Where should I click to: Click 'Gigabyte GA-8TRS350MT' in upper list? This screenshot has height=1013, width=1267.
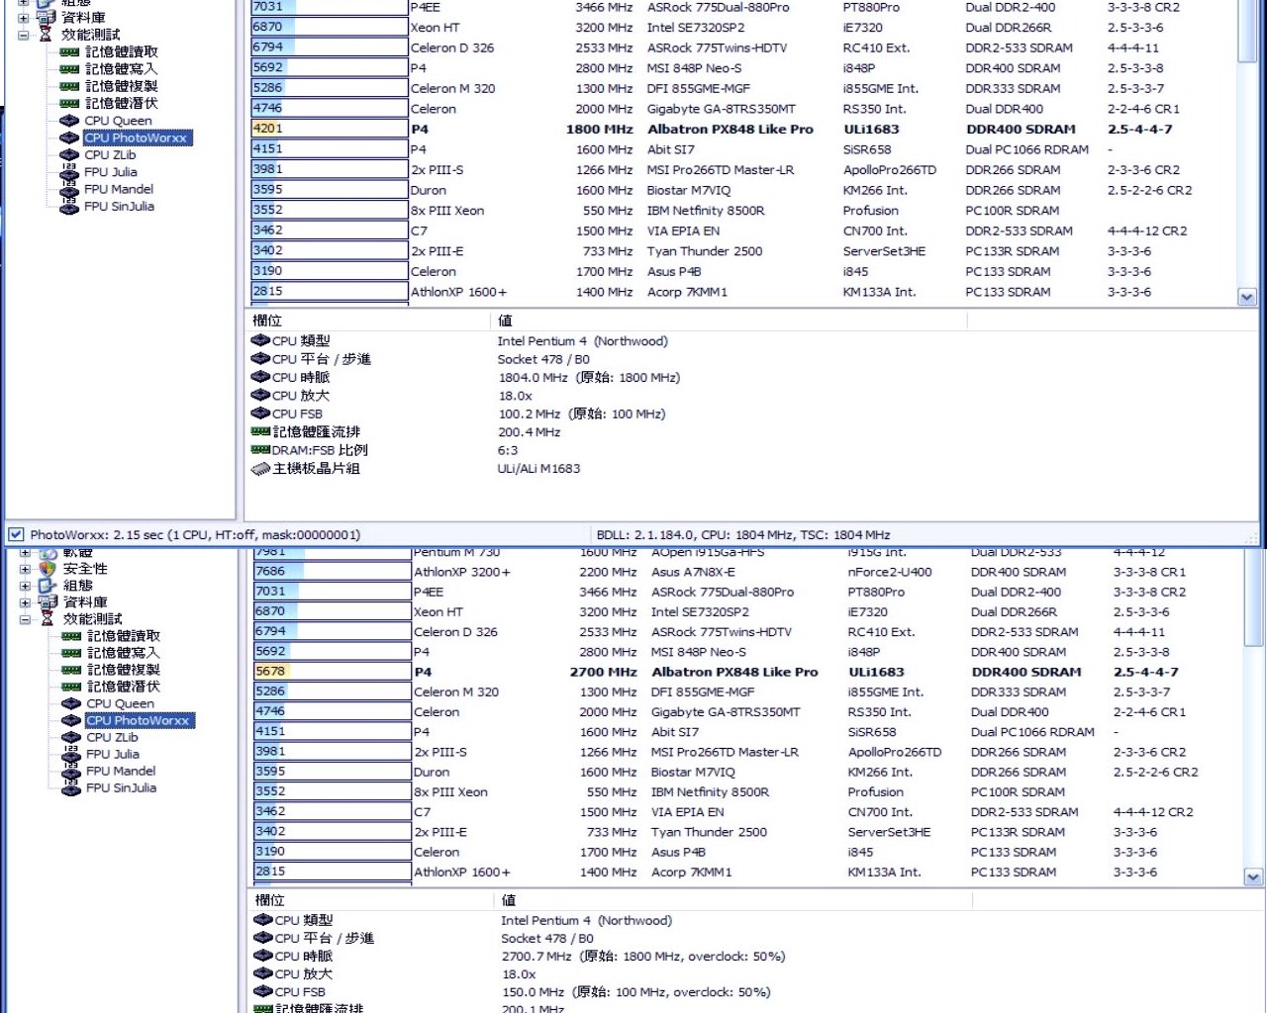[x=721, y=109]
